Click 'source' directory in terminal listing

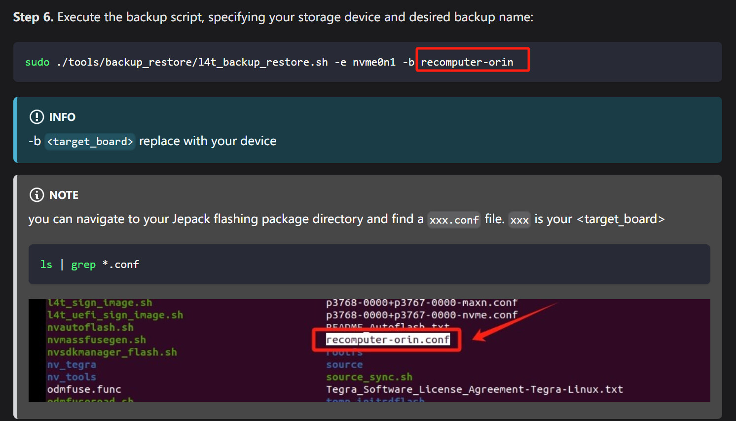(344, 365)
